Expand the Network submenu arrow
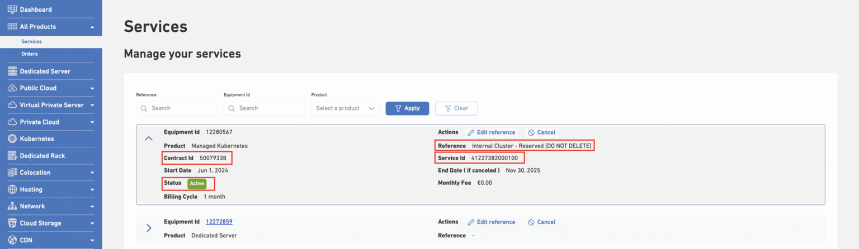Viewport: 859px width, 249px height. click(x=92, y=206)
